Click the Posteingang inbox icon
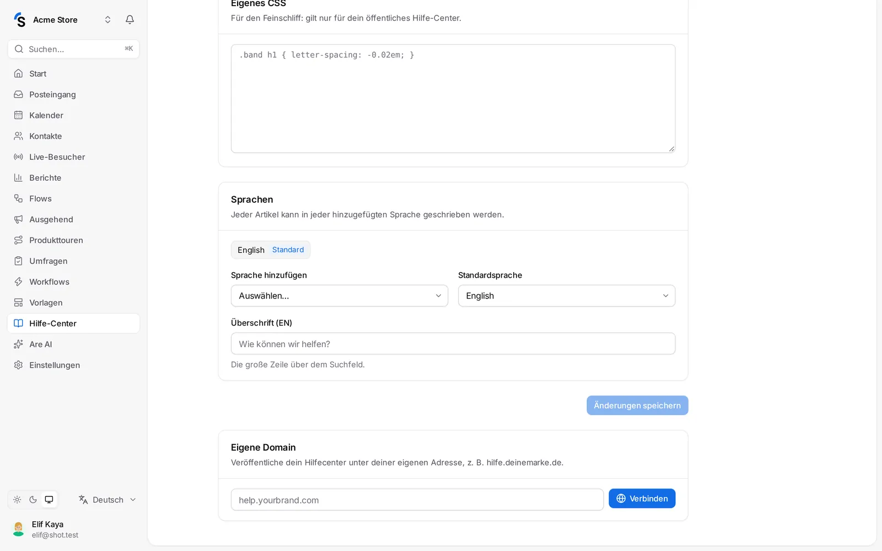Viewport: 882px width, 551px height. tap(18, 94)
